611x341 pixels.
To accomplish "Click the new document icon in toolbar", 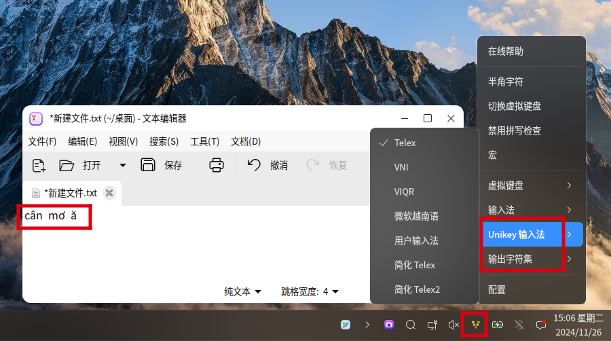I will (39, 165).
